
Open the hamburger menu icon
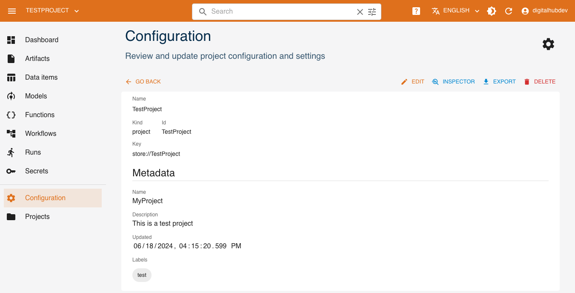pos(12,11)
